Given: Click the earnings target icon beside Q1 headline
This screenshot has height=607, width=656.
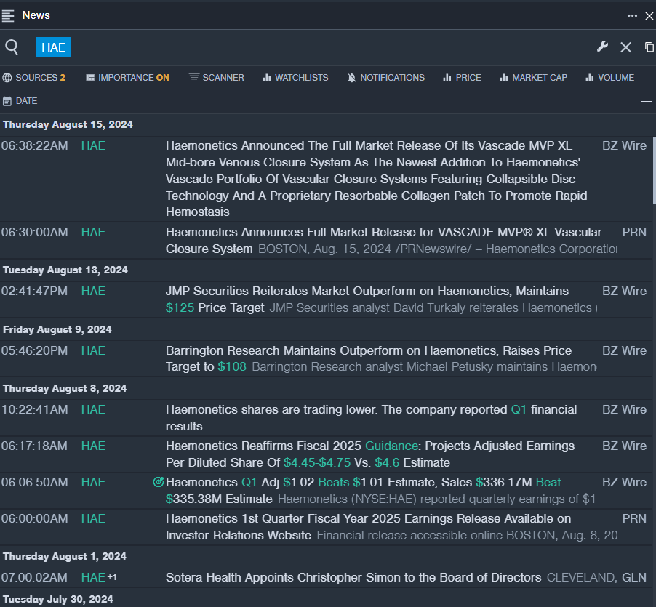Looking at the screenshot, I should tap(159, 482).
